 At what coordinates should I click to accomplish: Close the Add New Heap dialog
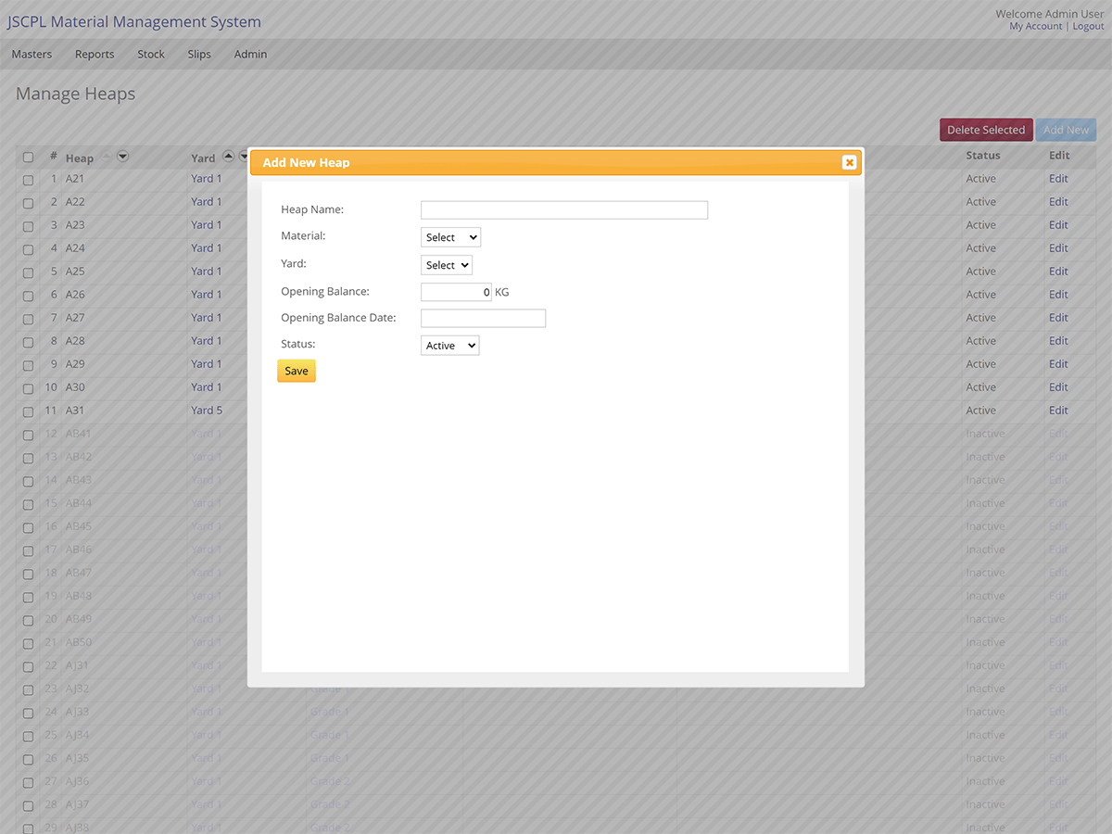[849, 162]
